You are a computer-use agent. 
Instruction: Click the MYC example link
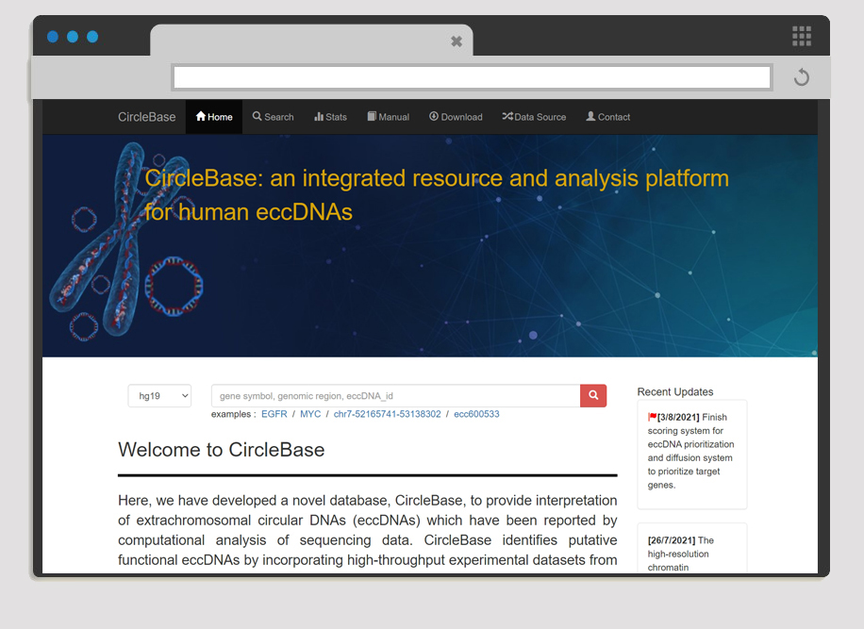310,414
